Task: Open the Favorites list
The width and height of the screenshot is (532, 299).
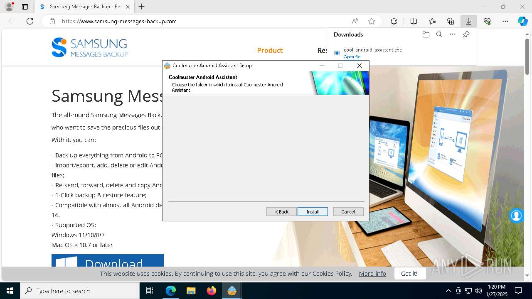Action: [x=432, y=21]
